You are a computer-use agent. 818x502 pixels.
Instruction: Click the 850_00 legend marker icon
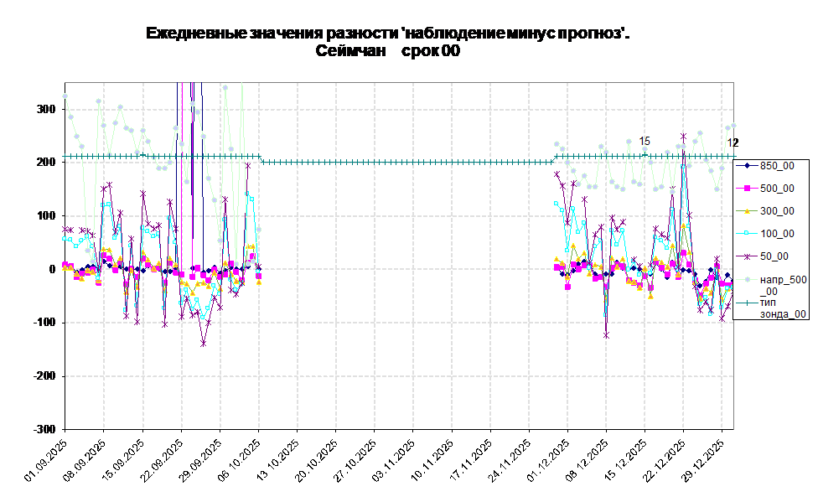pos(746,166)
